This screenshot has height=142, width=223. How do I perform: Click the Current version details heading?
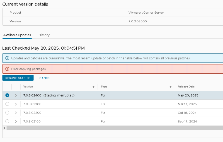coord(25,4)
